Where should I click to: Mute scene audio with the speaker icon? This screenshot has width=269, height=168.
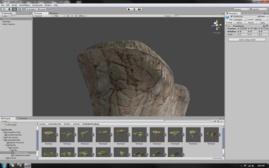(76, 16)
